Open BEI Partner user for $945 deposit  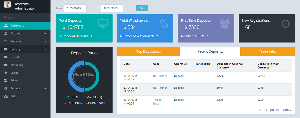point(160,88)
